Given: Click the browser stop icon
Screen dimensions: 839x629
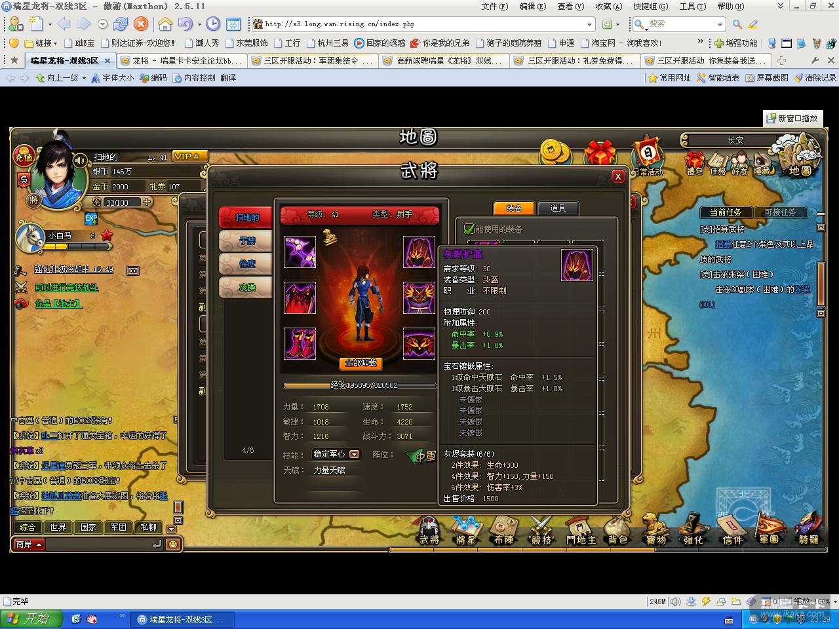Looking at the screenshot, I should coord(141,24).
